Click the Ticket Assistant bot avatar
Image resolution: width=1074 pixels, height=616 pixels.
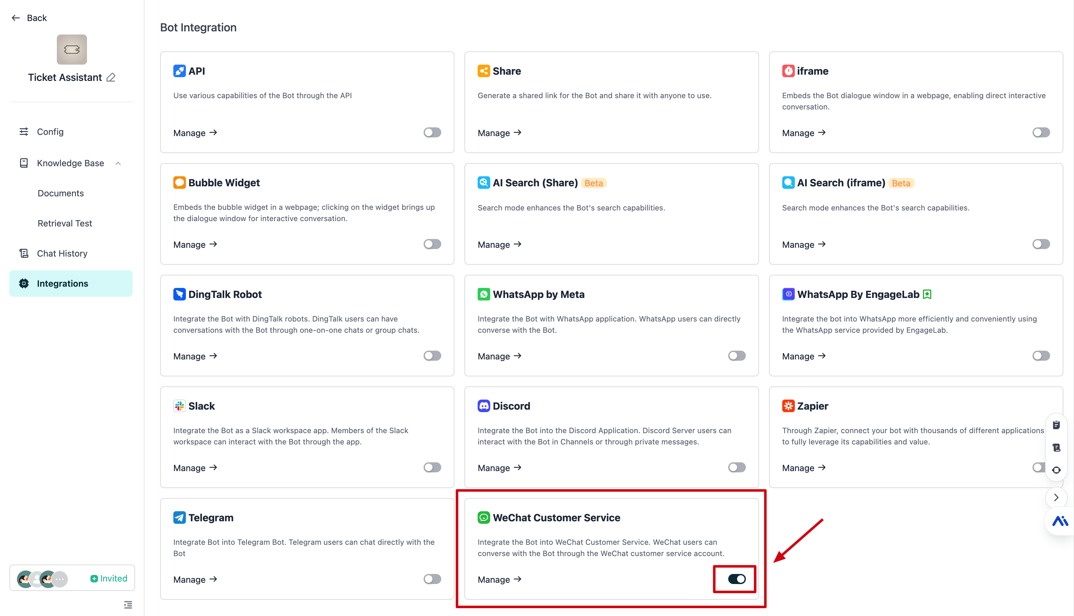[x=72, y=50]
